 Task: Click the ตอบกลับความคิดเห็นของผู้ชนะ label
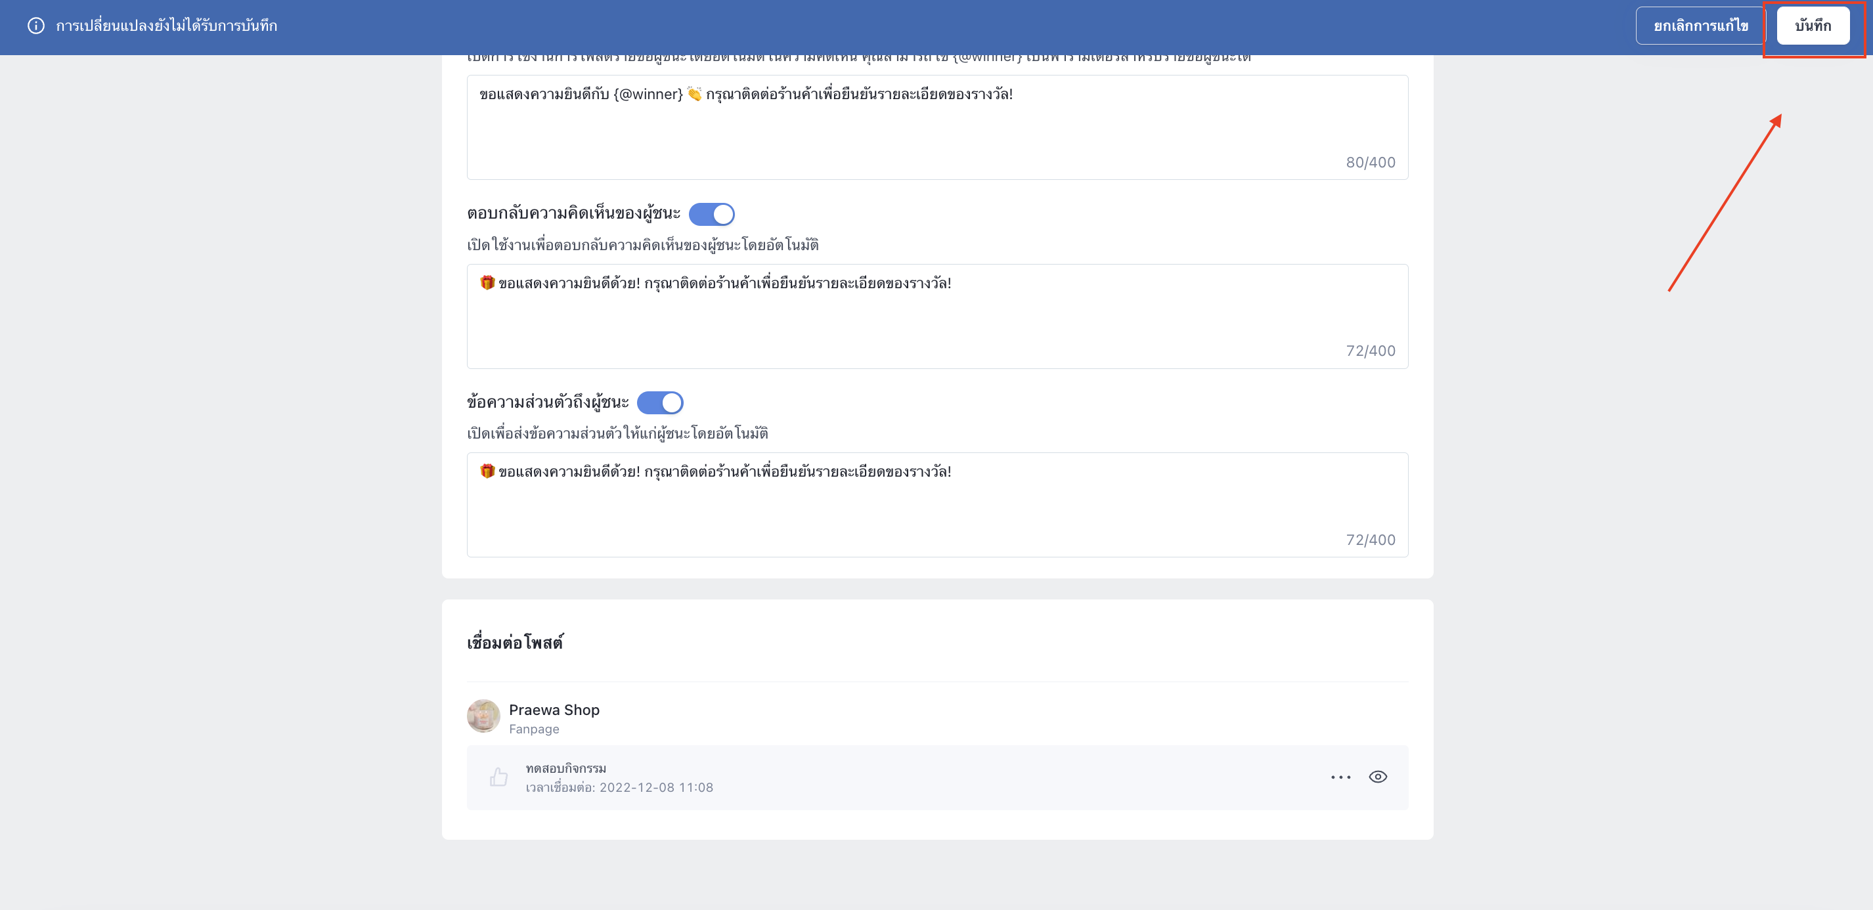(x=574, y=213)
